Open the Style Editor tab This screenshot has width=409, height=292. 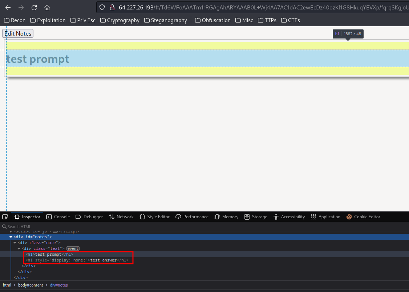point(155,217)
